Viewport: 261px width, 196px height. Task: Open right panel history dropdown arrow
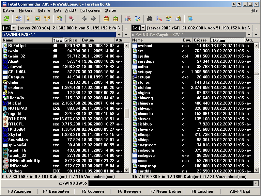point(256,35)
